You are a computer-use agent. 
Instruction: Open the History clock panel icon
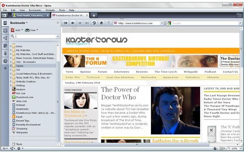(5, 61)
